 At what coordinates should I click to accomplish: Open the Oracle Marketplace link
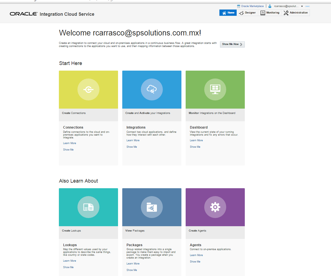[x=252, y=6]
